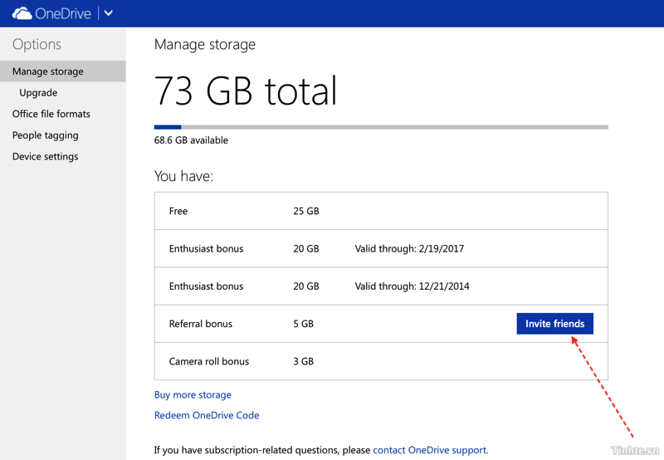Click the Invite friends button
664x460 pixels.
(554, 324)
